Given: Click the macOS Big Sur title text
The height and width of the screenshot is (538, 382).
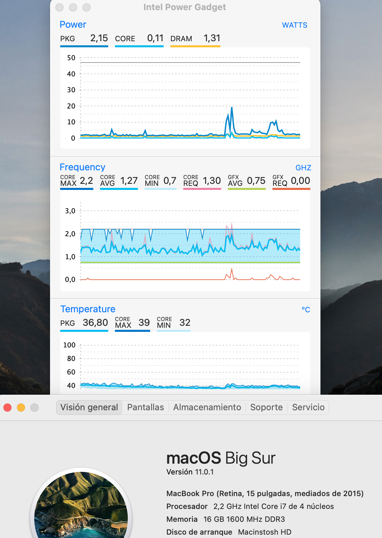Looking at the screenshot, I should coord(221,458).
